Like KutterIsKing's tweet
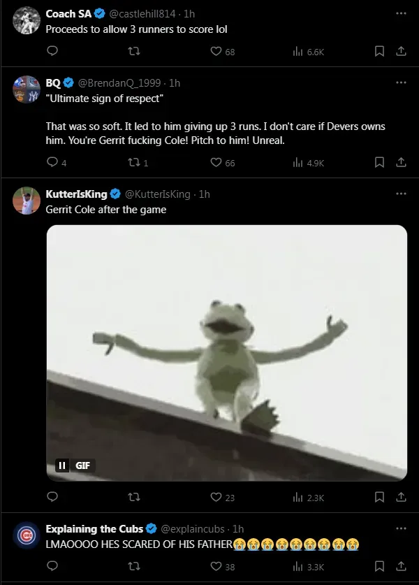 [x=216, y=498]
